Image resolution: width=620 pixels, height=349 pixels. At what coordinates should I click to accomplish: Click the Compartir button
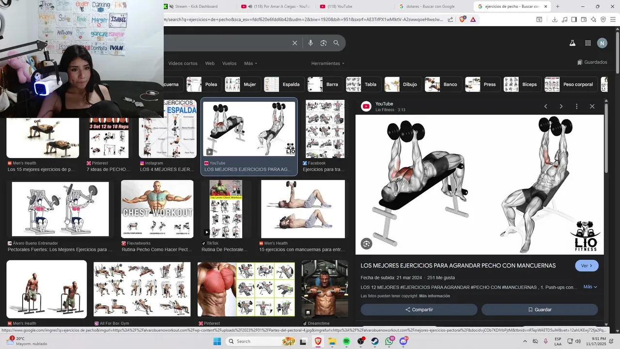419,310
